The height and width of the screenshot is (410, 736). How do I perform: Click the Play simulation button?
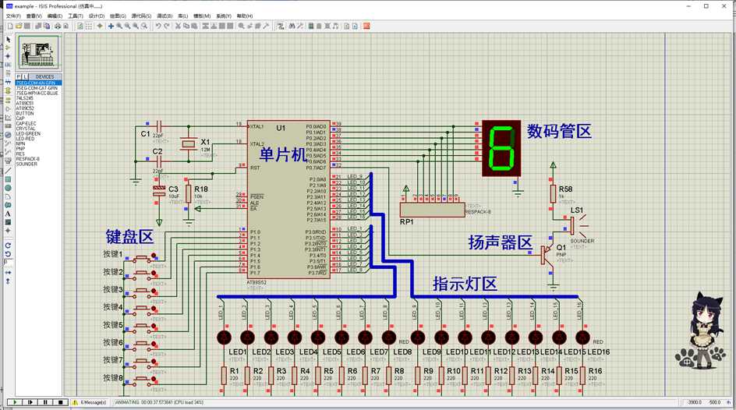[15, 402]
